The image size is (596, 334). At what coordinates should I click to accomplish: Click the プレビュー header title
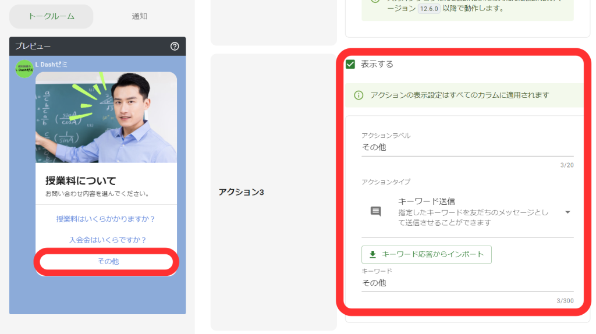[33, 47]
